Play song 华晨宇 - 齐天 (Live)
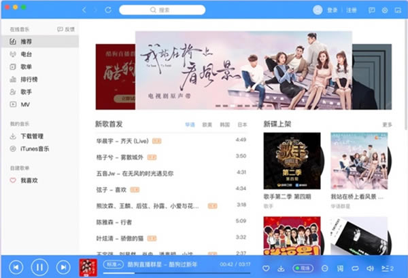Image resolution: width=408 pixels, height=278 pixels. coord(171,141)
